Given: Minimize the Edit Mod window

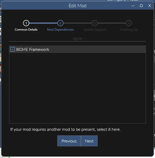Looking at the screenshot, I should point(133,6).
